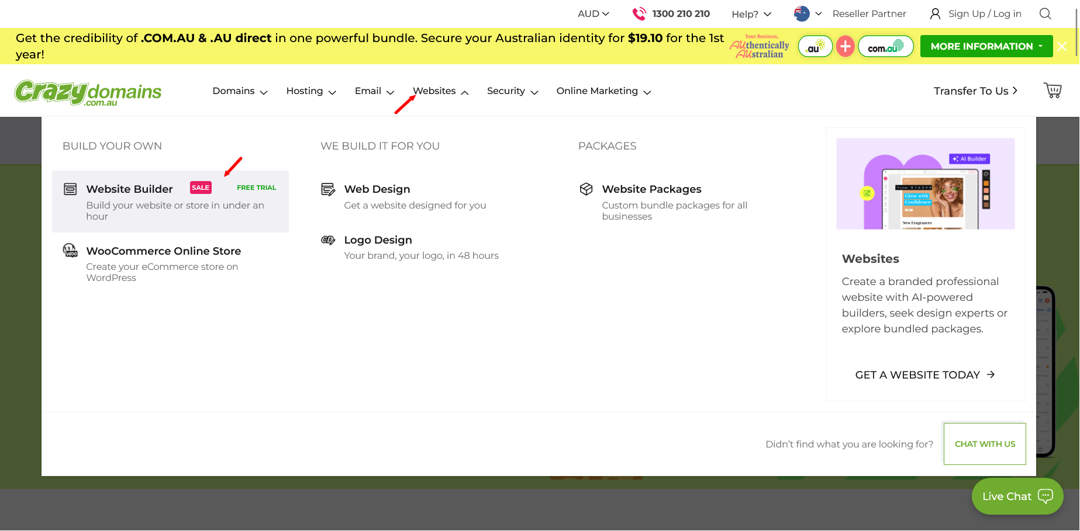Viewport: 1080px width, 531px height.
Task: Click 'Your brand, your logo, in 48 hours' text
Action: (x=422, y=255)
